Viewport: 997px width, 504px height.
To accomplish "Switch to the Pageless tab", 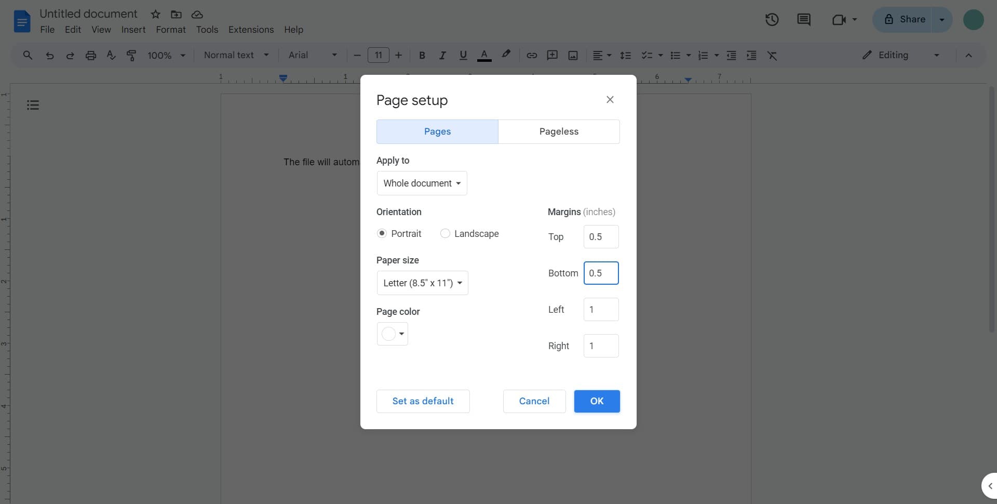I will coord(559,131).
